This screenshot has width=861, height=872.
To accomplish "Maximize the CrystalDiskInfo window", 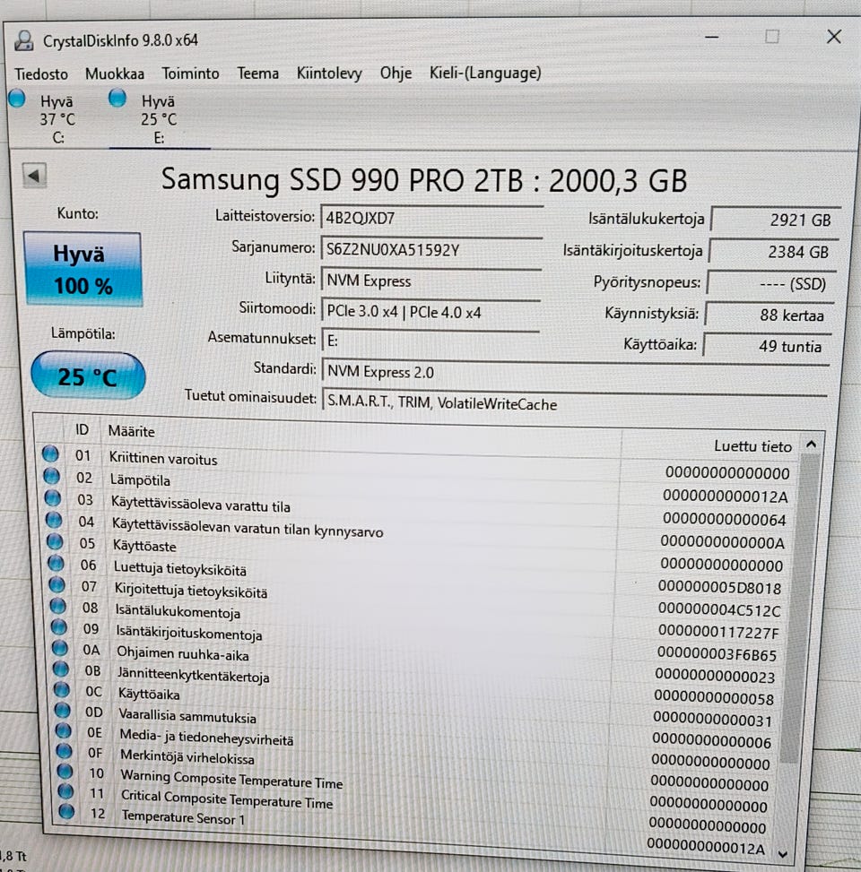I will coord(772,37).
